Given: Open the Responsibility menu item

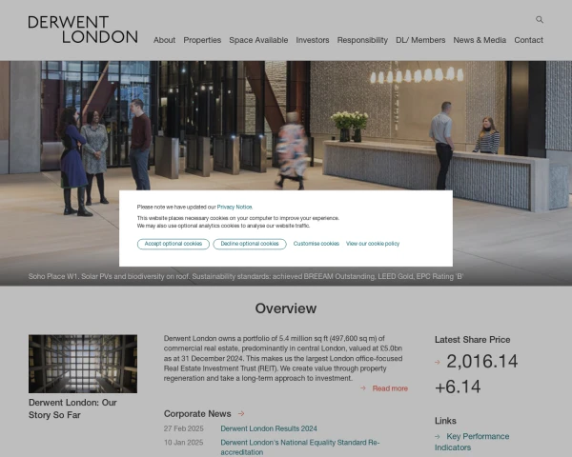Looking at the screenshot, I should tap(362, 40).
